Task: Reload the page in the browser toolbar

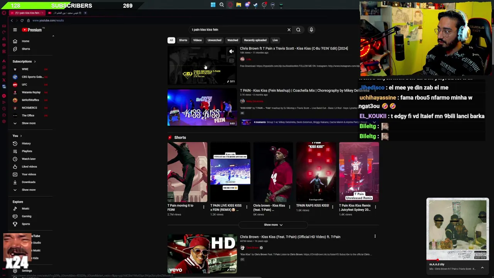Action: point(22,20)
